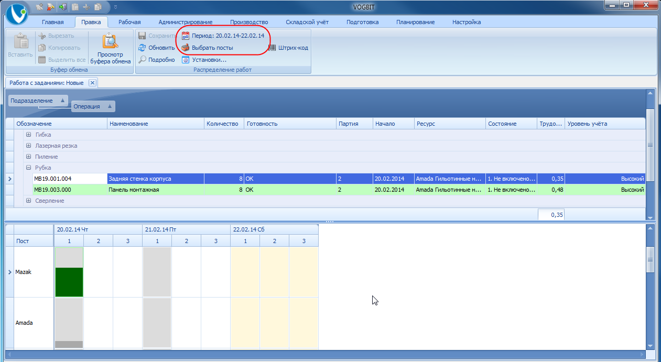Click the Обновить refresh icon
The width and height of the screenshot is (661, 362).
(x=142, y=48)
